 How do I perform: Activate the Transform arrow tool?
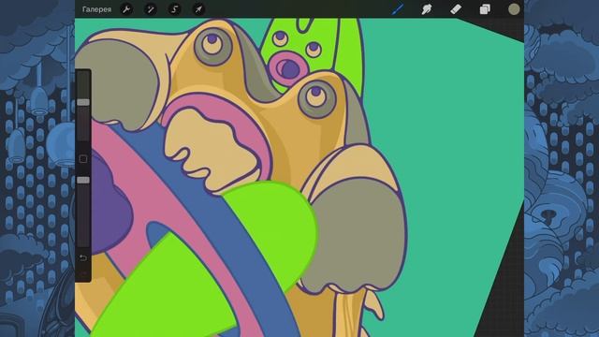pos(198,9)
